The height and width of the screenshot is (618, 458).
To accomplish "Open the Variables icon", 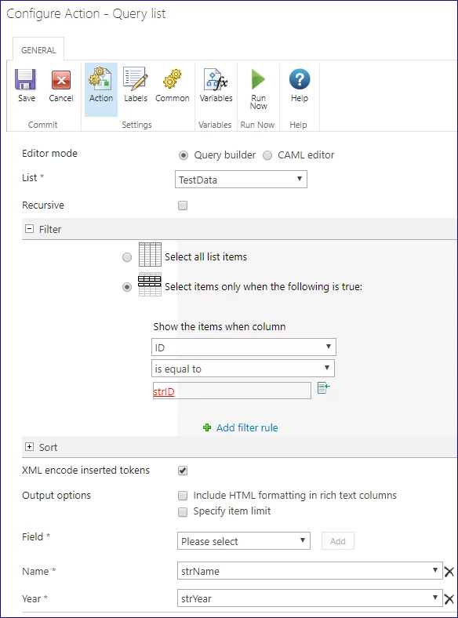I will [216, 79].
